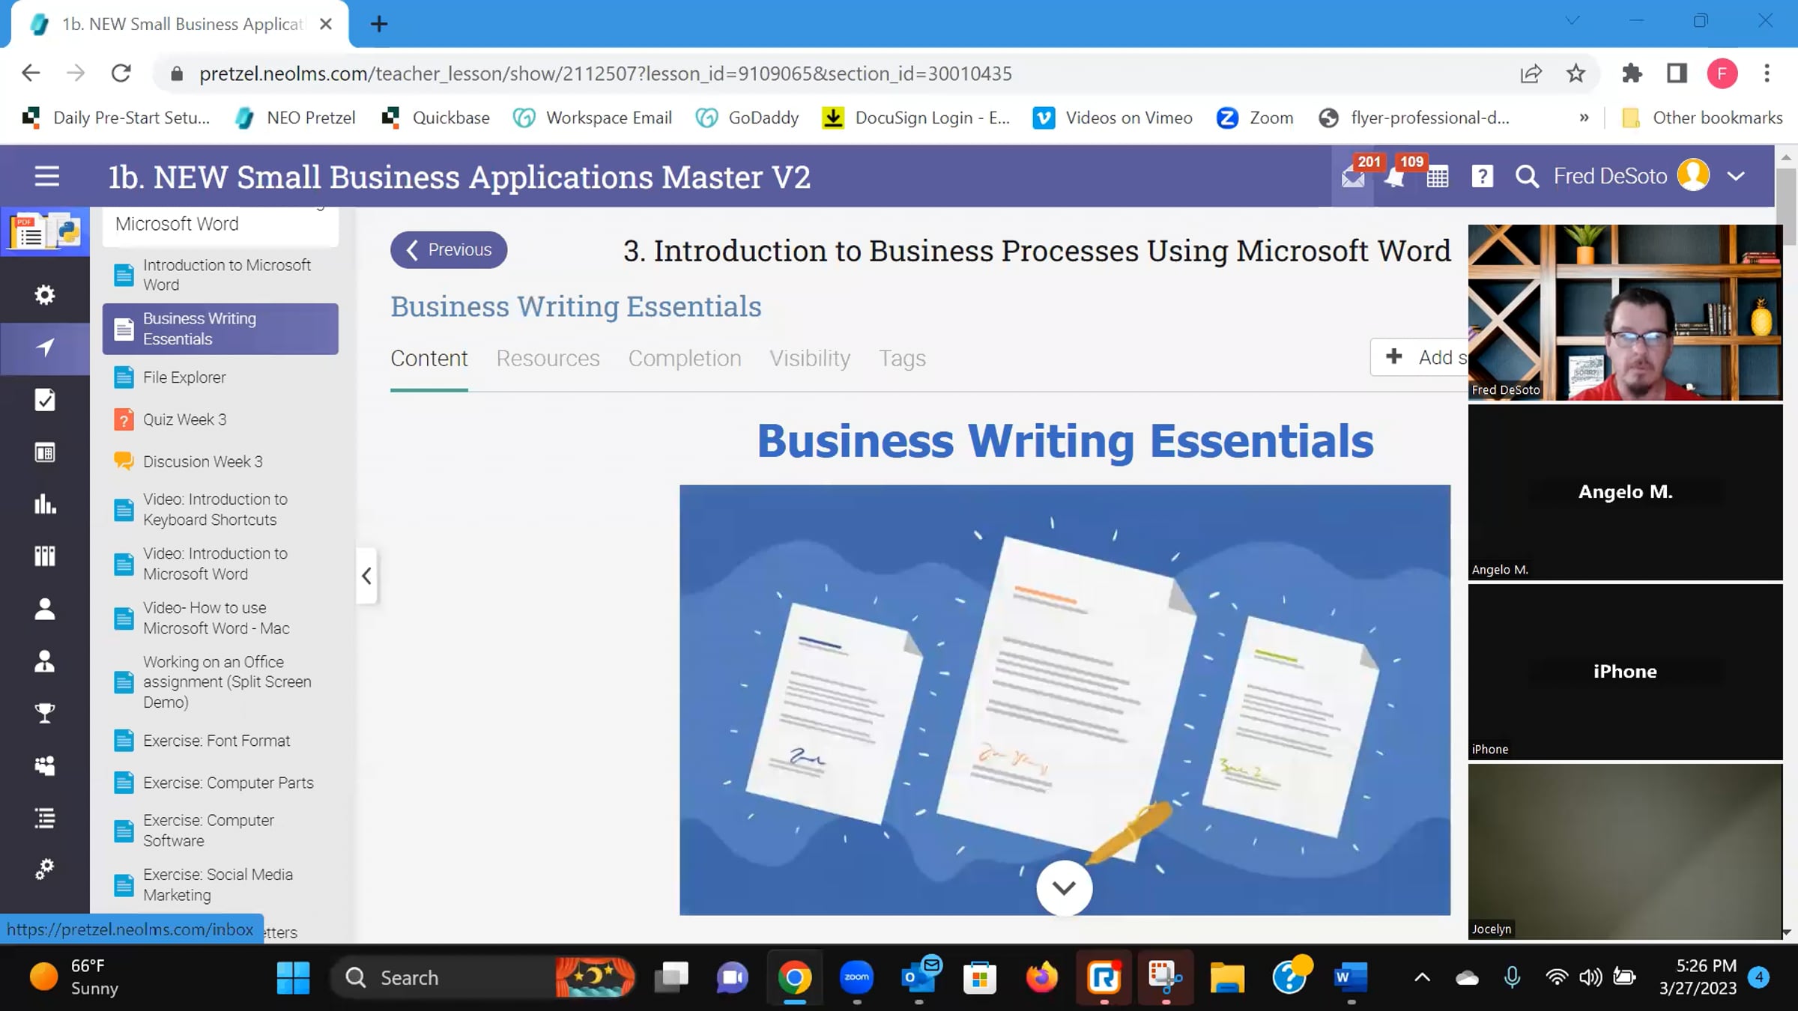The width and height of the screenshot is (1798, 1011).
Task: Open the calendar icon in header
Action: [x=1437, y=177]
